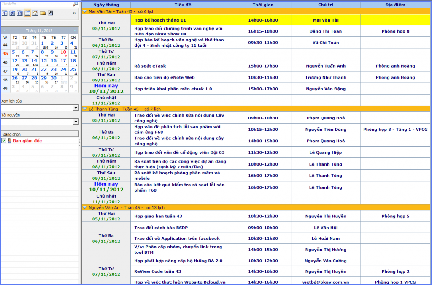The height and width of the screenshot is (285, 432).
Task: Click 'Phòng họp 8 - Tầng 1 - VPCG' location
Action: 395,130
